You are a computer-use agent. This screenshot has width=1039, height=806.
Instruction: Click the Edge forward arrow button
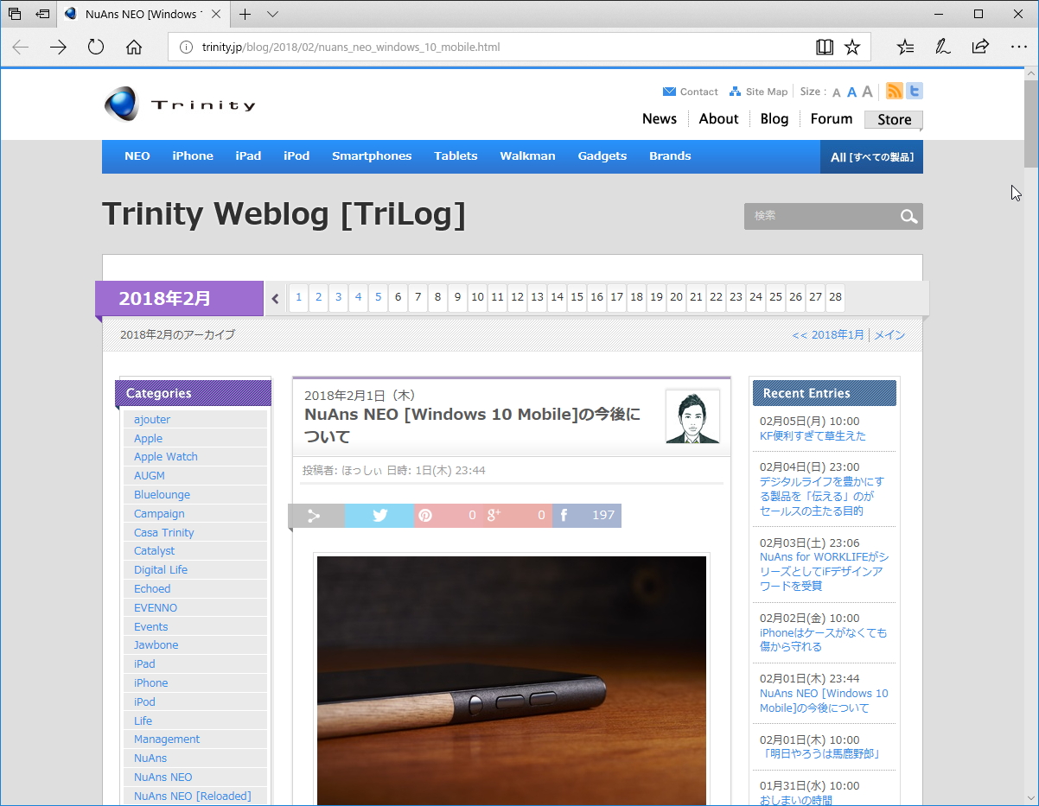click(x=58, y=48)
